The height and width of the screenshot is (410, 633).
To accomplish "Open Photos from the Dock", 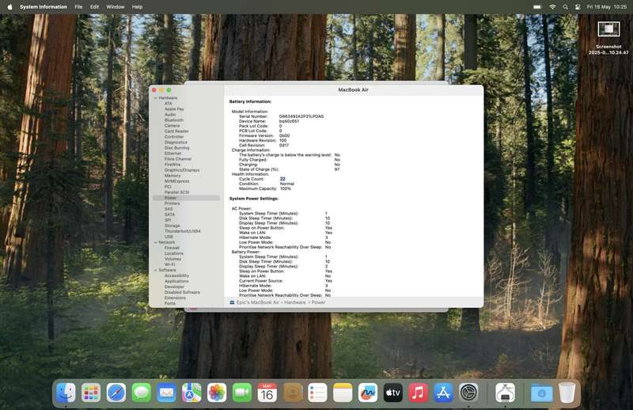I will [217, 393].
